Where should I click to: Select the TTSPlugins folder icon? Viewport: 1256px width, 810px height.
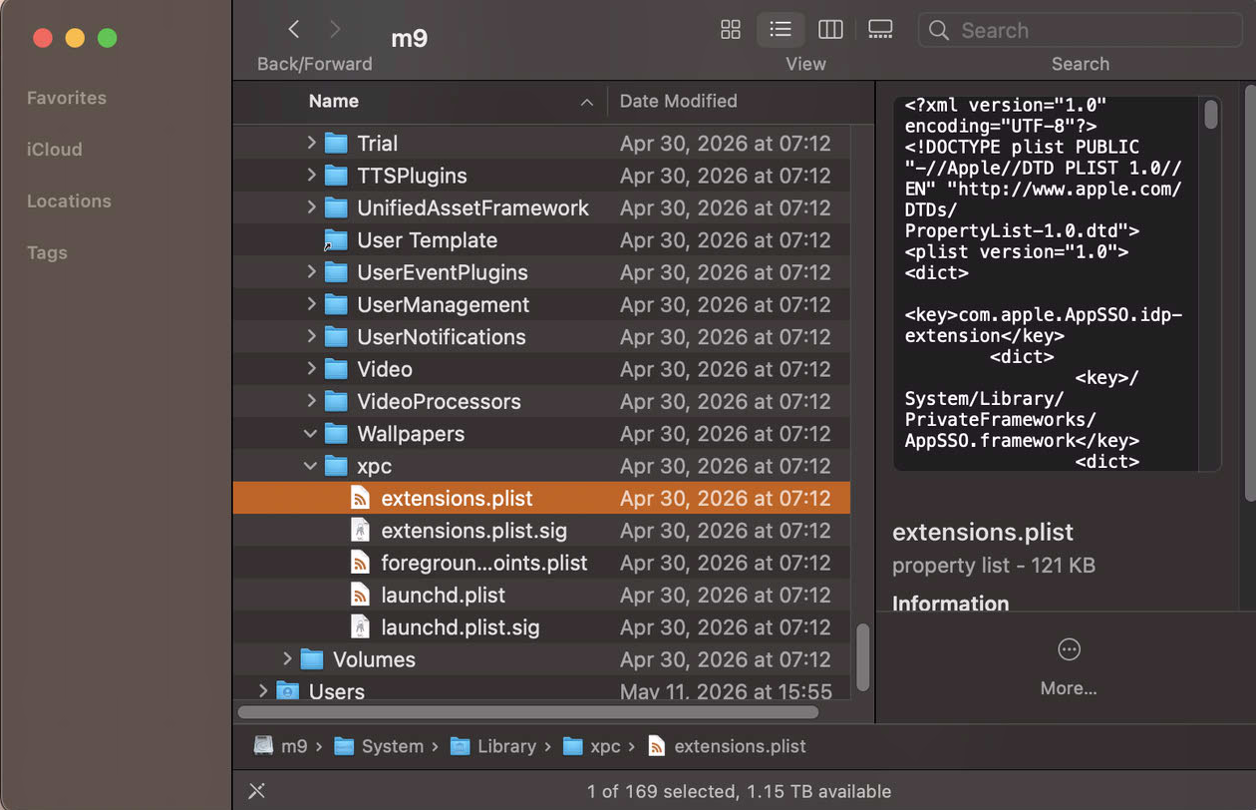pyautogui.click(x=336, y=176)
